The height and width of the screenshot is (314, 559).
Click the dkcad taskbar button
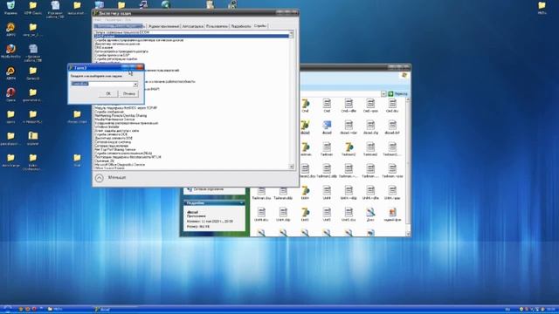(115, 309)
